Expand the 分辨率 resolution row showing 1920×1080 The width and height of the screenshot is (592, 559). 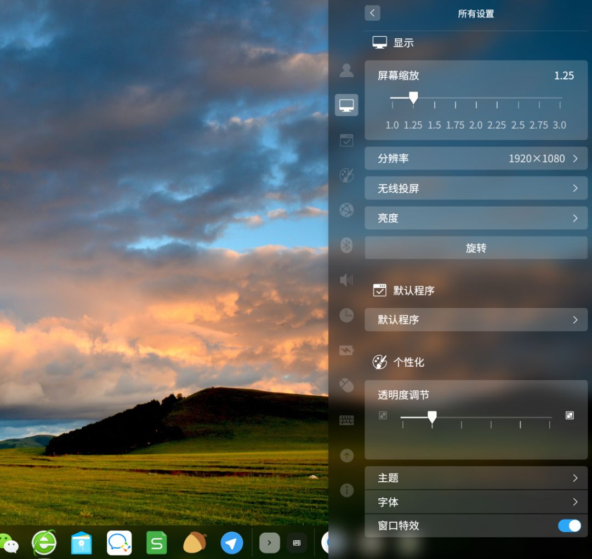point(476,159)
